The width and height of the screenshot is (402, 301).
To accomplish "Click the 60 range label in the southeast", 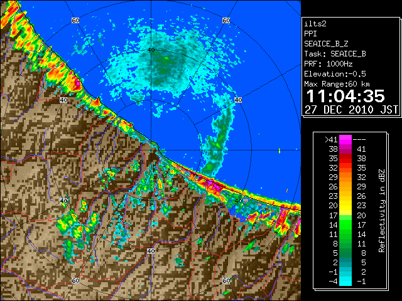I will [226, 280].
